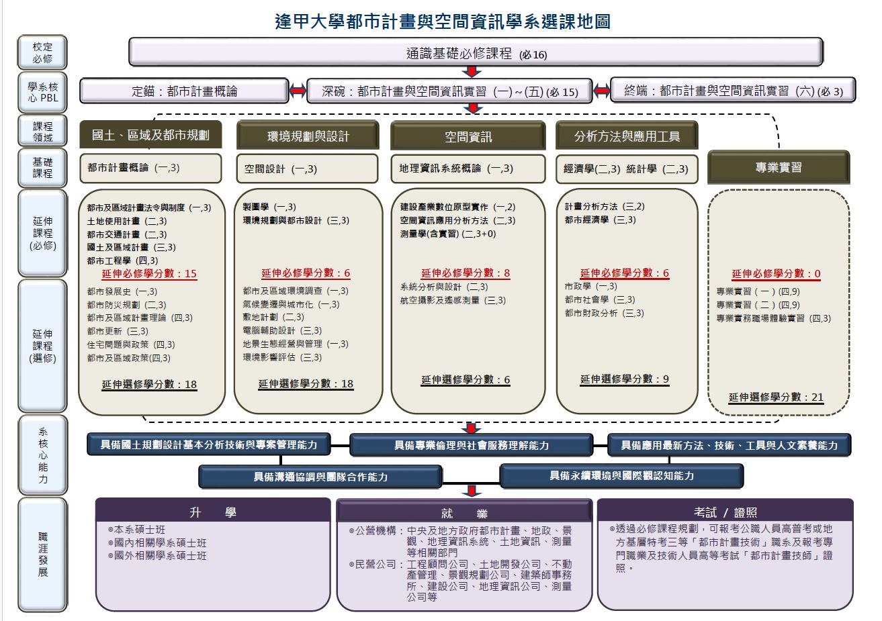Click 都市交通計畫 (二,3)
Screen dimensions: 882x621
coord(127,234)
